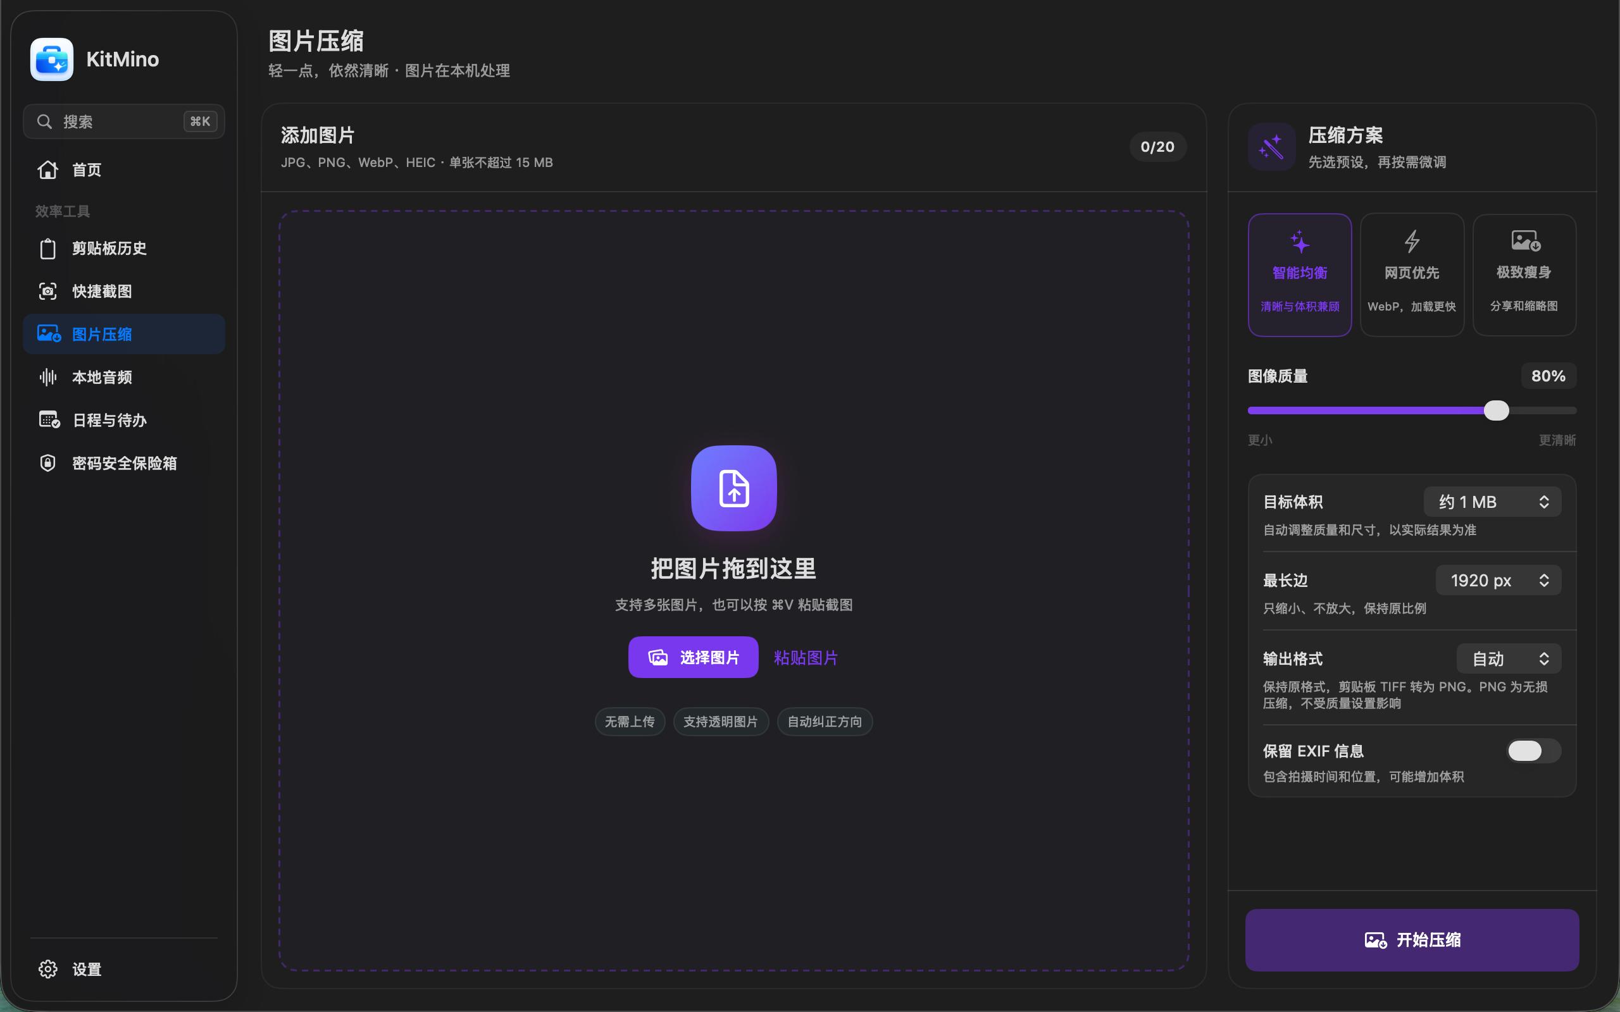
Task: Click the magic wand icon by 压缩方案
Action: [1271, 147]
